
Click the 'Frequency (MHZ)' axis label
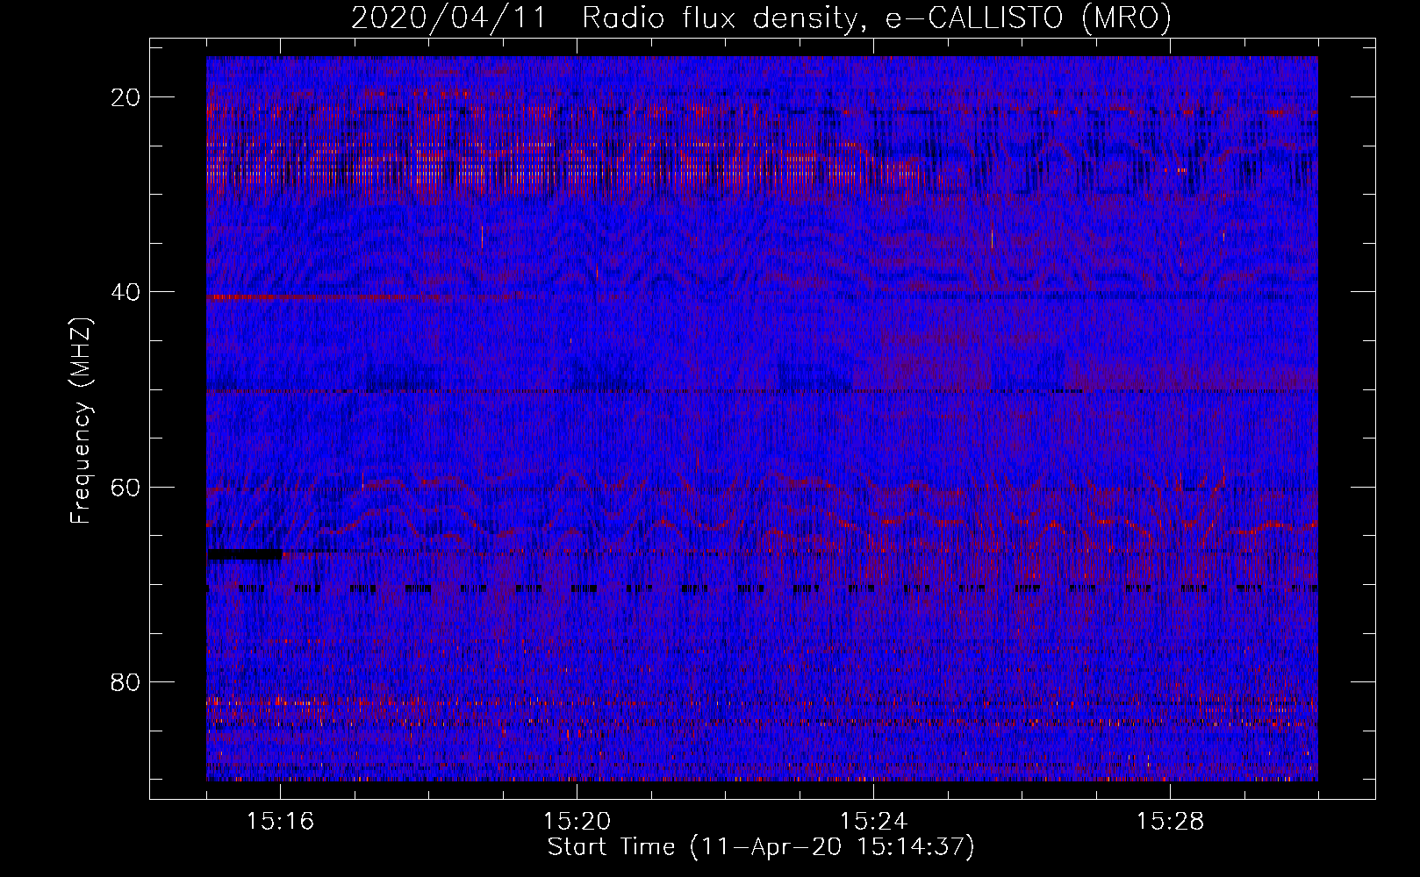coord(81,421)
